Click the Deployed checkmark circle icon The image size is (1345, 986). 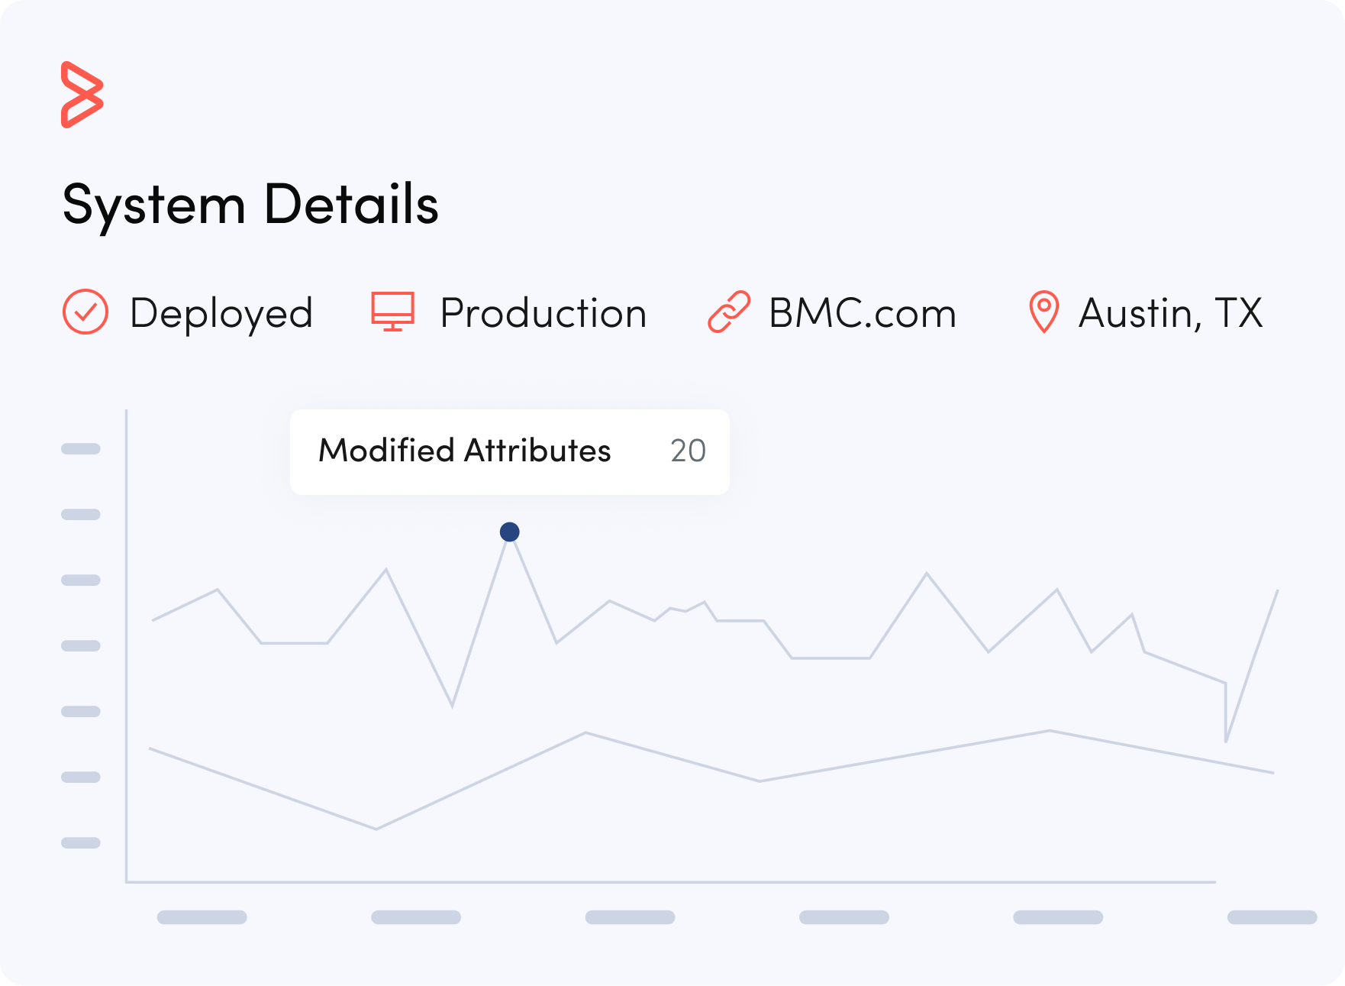[x=85, y=312]
